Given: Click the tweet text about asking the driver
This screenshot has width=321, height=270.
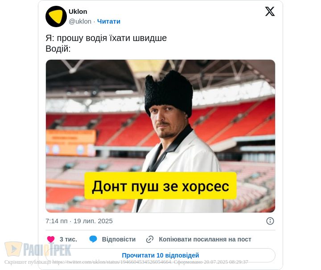Looking at the screenshot, I should point(106,38).
